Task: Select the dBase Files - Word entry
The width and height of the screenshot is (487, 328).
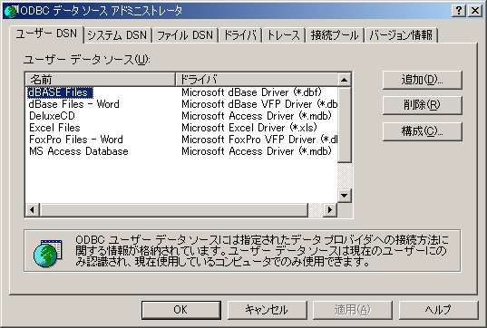Action: pos(74,104)
